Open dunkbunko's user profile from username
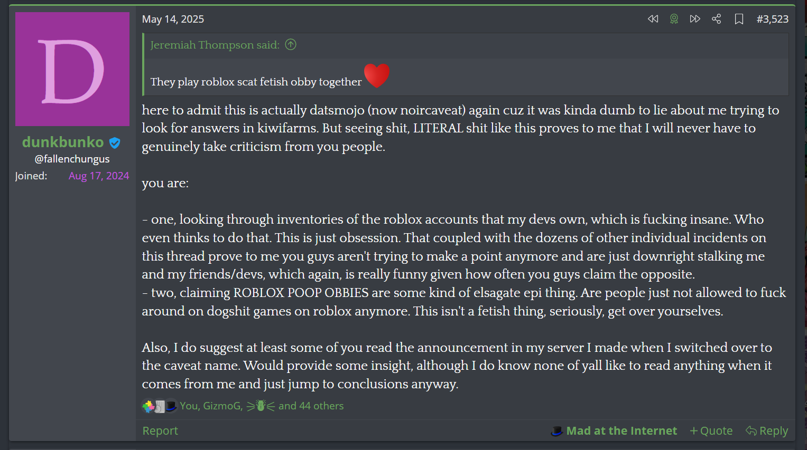807x450 pixels. (x=63, y=142)
